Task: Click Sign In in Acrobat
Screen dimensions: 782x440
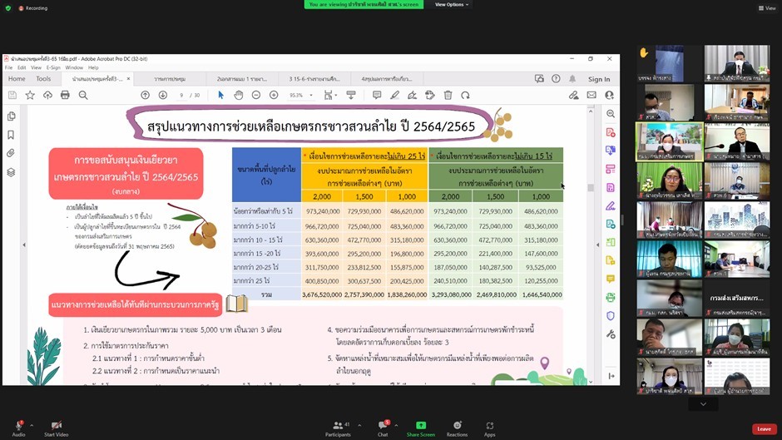Action: click(599, 79)
